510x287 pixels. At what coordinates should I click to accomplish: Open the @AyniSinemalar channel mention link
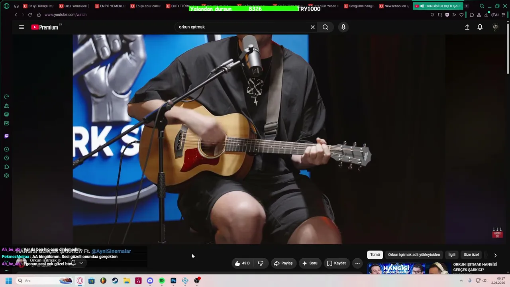pyautogui.click(x=111, y=251)
